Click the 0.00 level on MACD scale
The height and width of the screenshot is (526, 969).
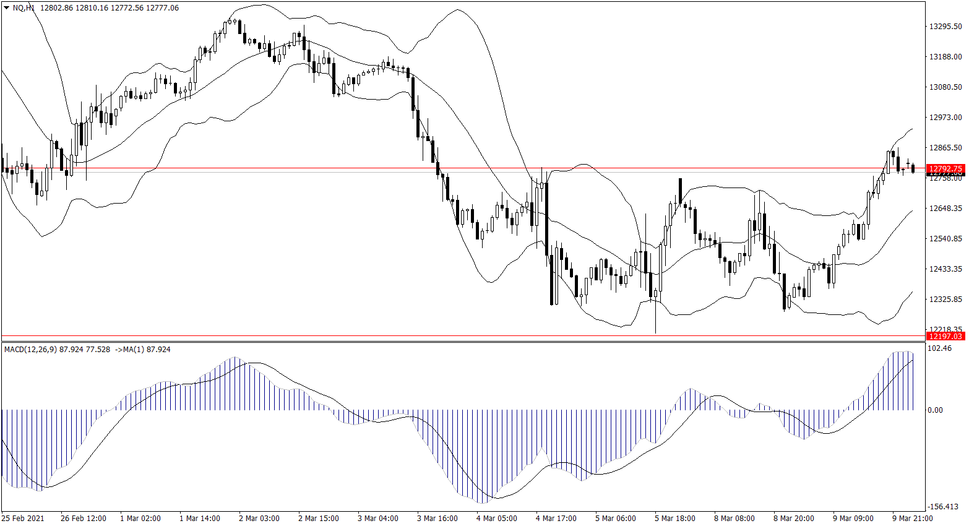tap(936, 410)
